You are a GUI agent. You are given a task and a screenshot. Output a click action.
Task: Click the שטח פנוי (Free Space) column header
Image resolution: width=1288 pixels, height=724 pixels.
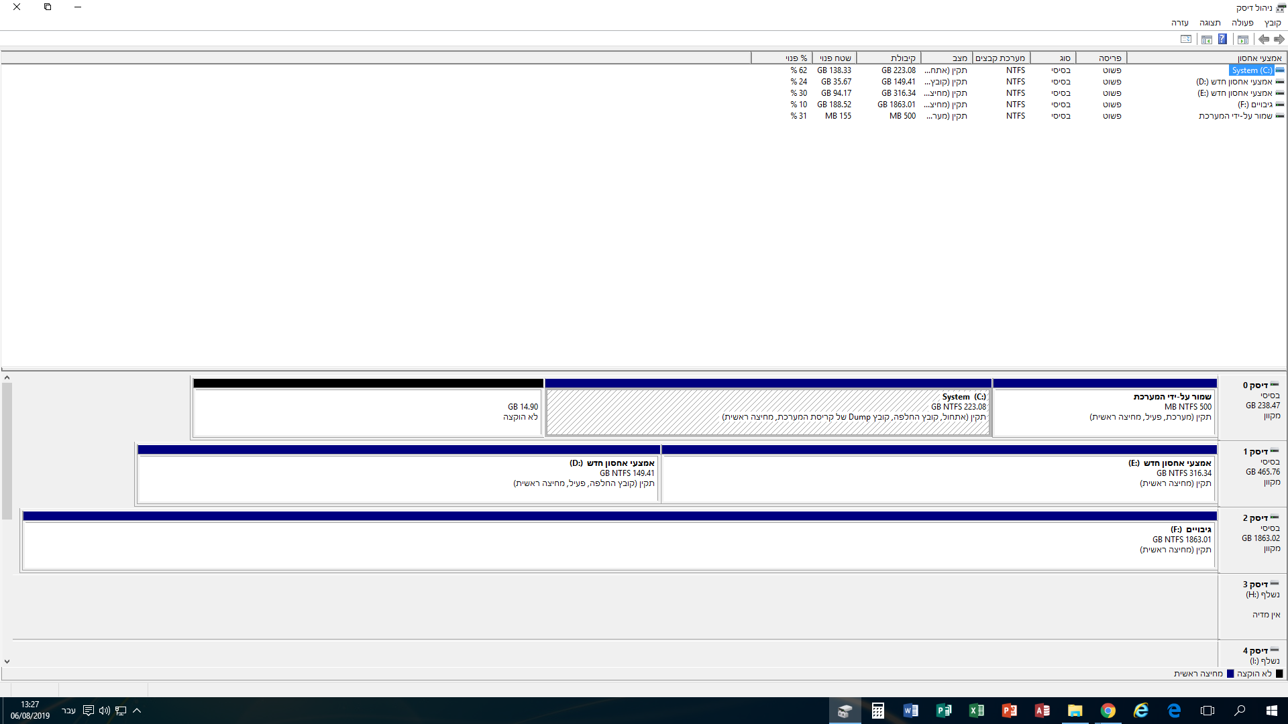pyautogui.click(x=835, y=58)
